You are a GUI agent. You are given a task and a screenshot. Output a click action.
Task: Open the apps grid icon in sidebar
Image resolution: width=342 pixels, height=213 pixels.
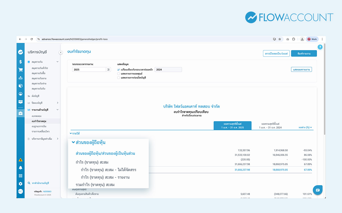[21, 176]
